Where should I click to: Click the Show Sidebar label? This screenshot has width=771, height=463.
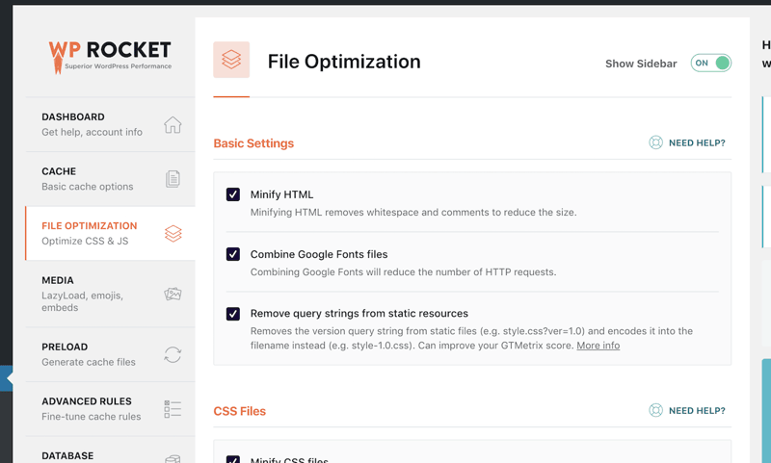click(641, 64)
